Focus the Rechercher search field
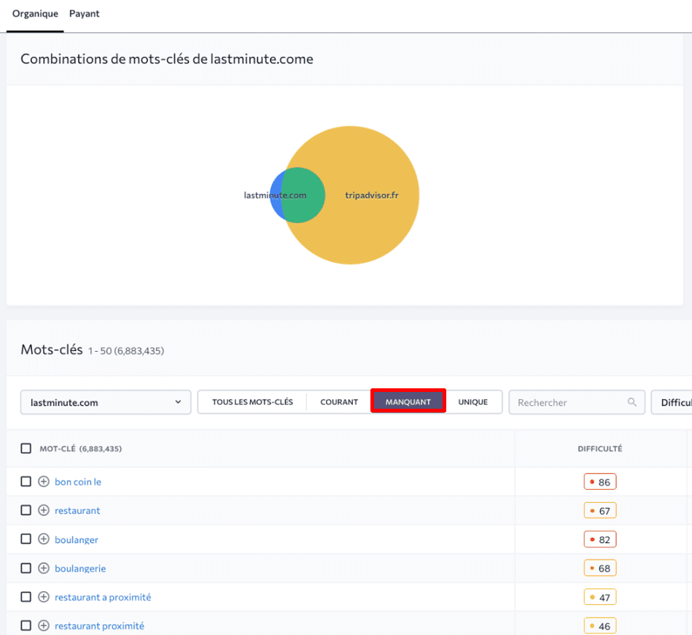The width and height of the screenshot is (692, 635). point(577,402)
